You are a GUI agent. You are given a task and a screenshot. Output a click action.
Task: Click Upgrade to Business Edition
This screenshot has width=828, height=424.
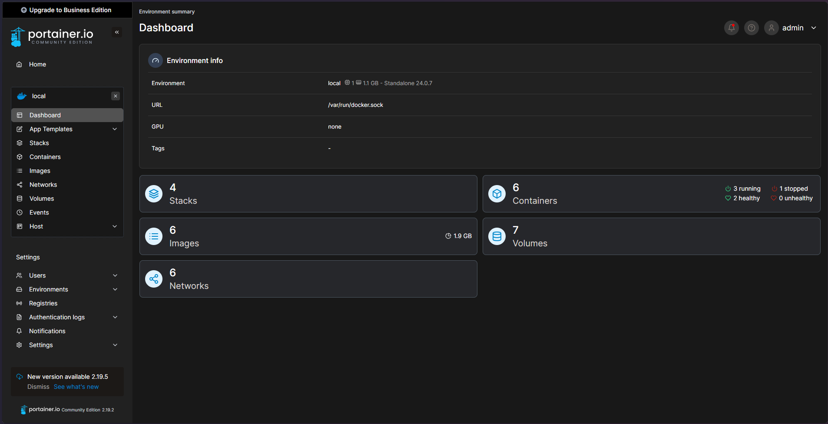tap(67, 10)
